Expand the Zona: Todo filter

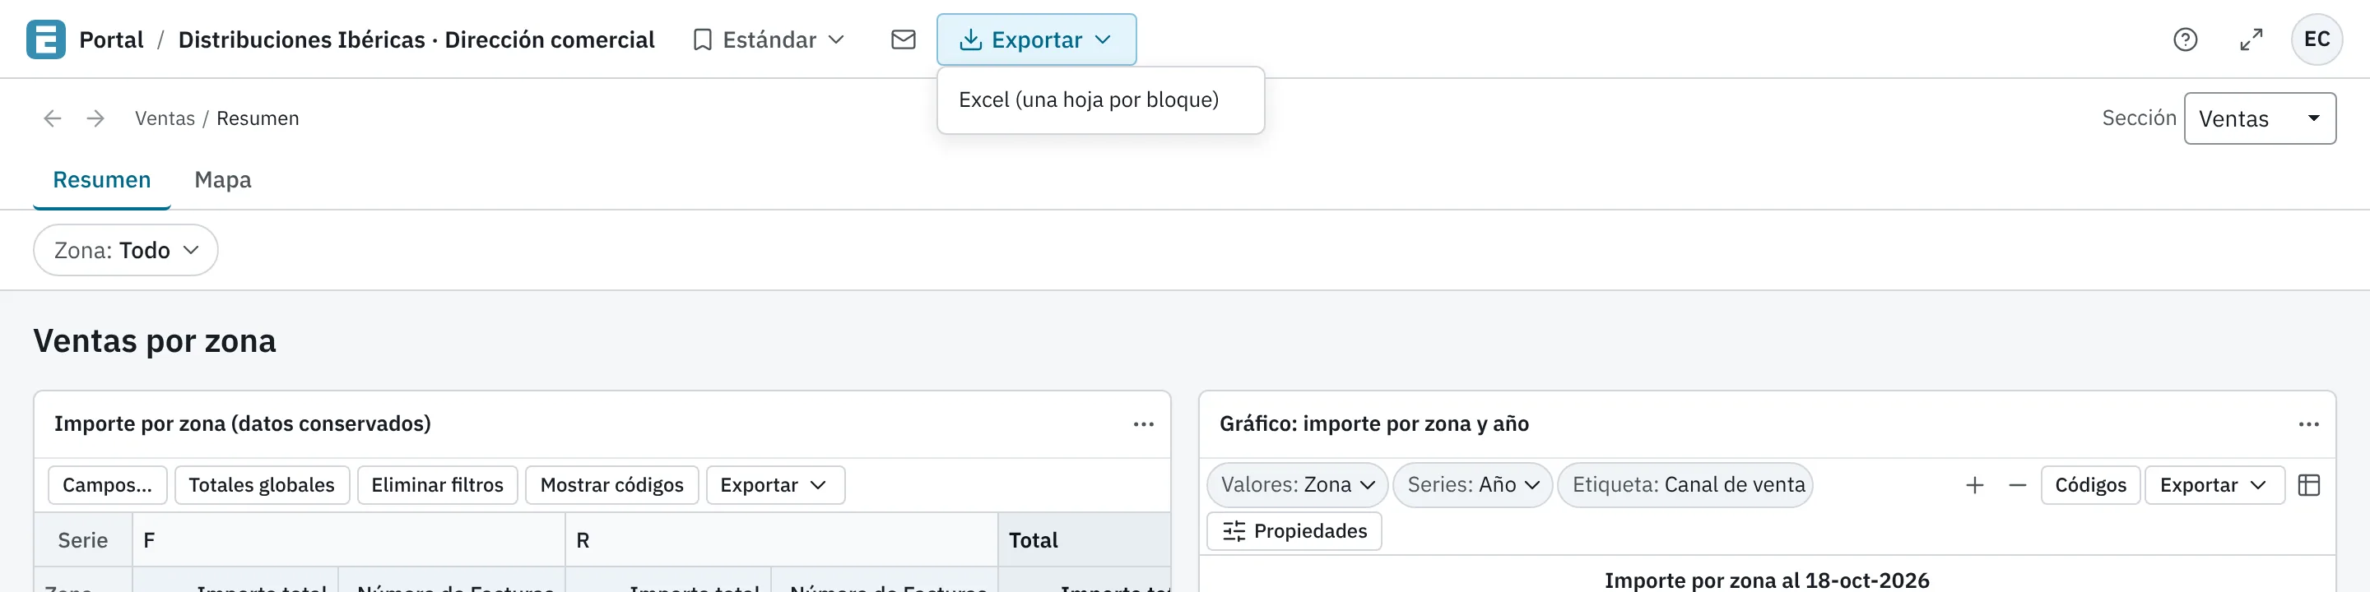tap(126, 250)
